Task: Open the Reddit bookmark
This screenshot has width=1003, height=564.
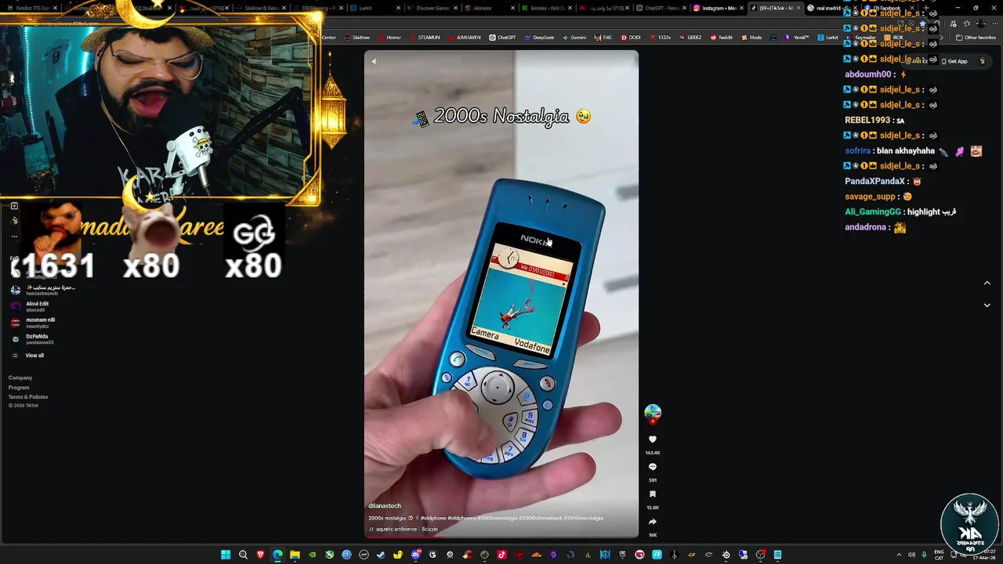Action: click(721, 38)
